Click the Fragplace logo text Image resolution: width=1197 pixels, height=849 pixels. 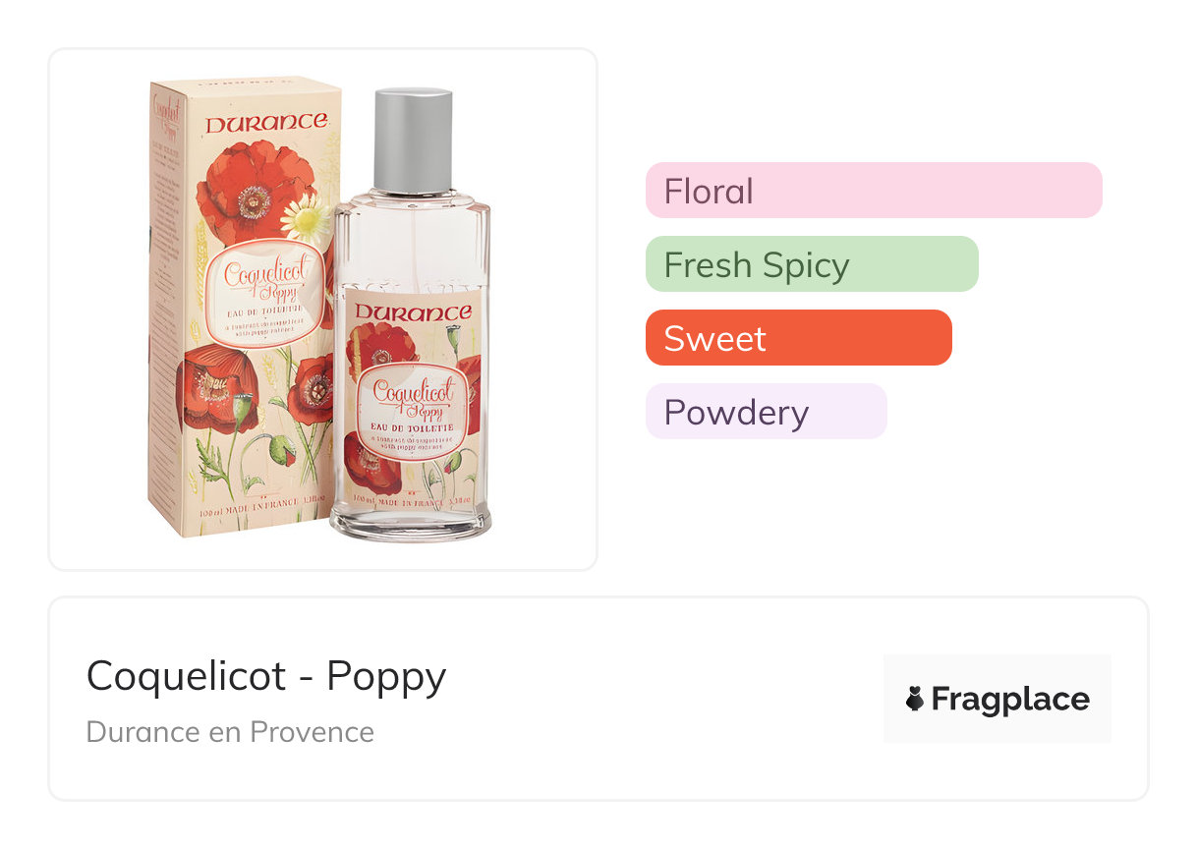point(1009,700)
